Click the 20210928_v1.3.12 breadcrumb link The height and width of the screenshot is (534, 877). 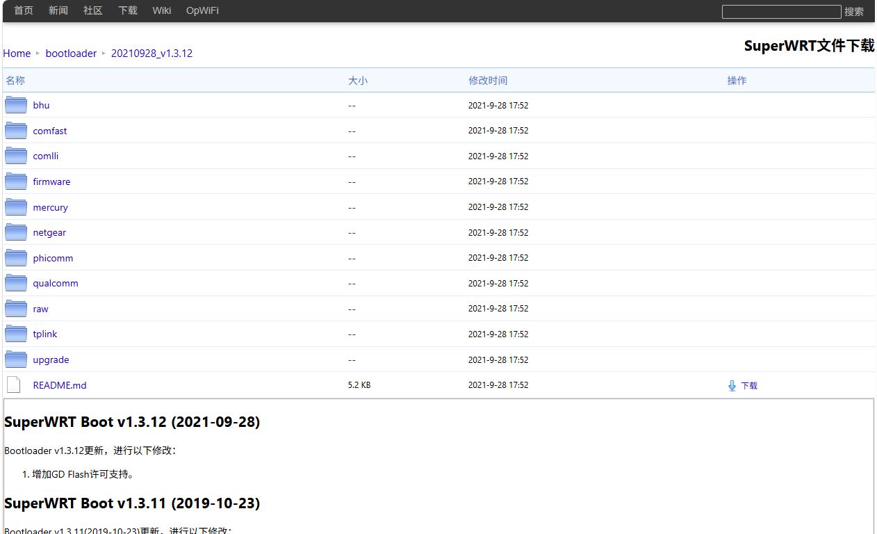pyautogui.click(x=151, y=54)
